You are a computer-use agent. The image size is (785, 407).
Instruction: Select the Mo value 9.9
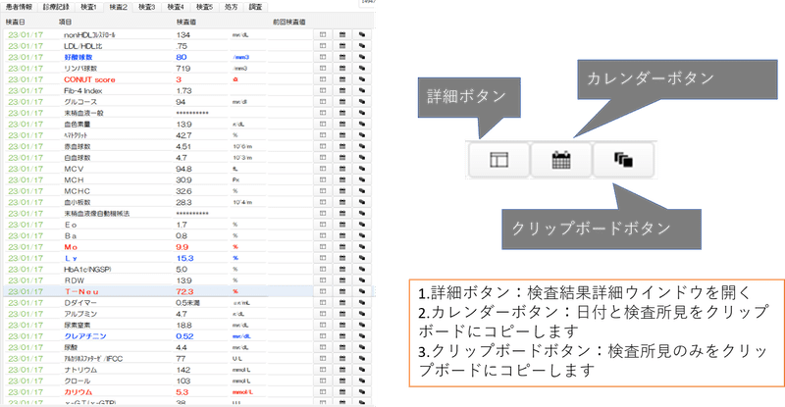(x=183, y=247)
